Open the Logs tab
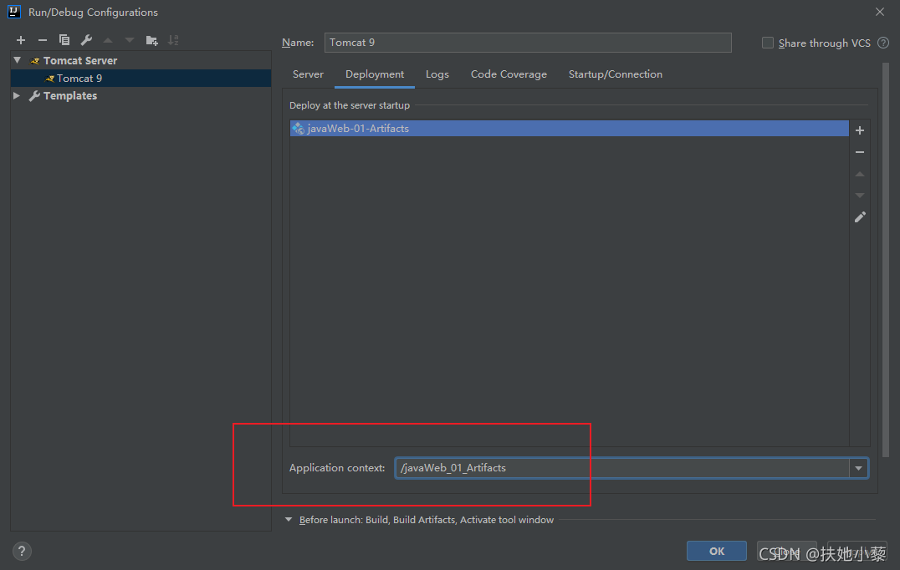 pos(437,74)
